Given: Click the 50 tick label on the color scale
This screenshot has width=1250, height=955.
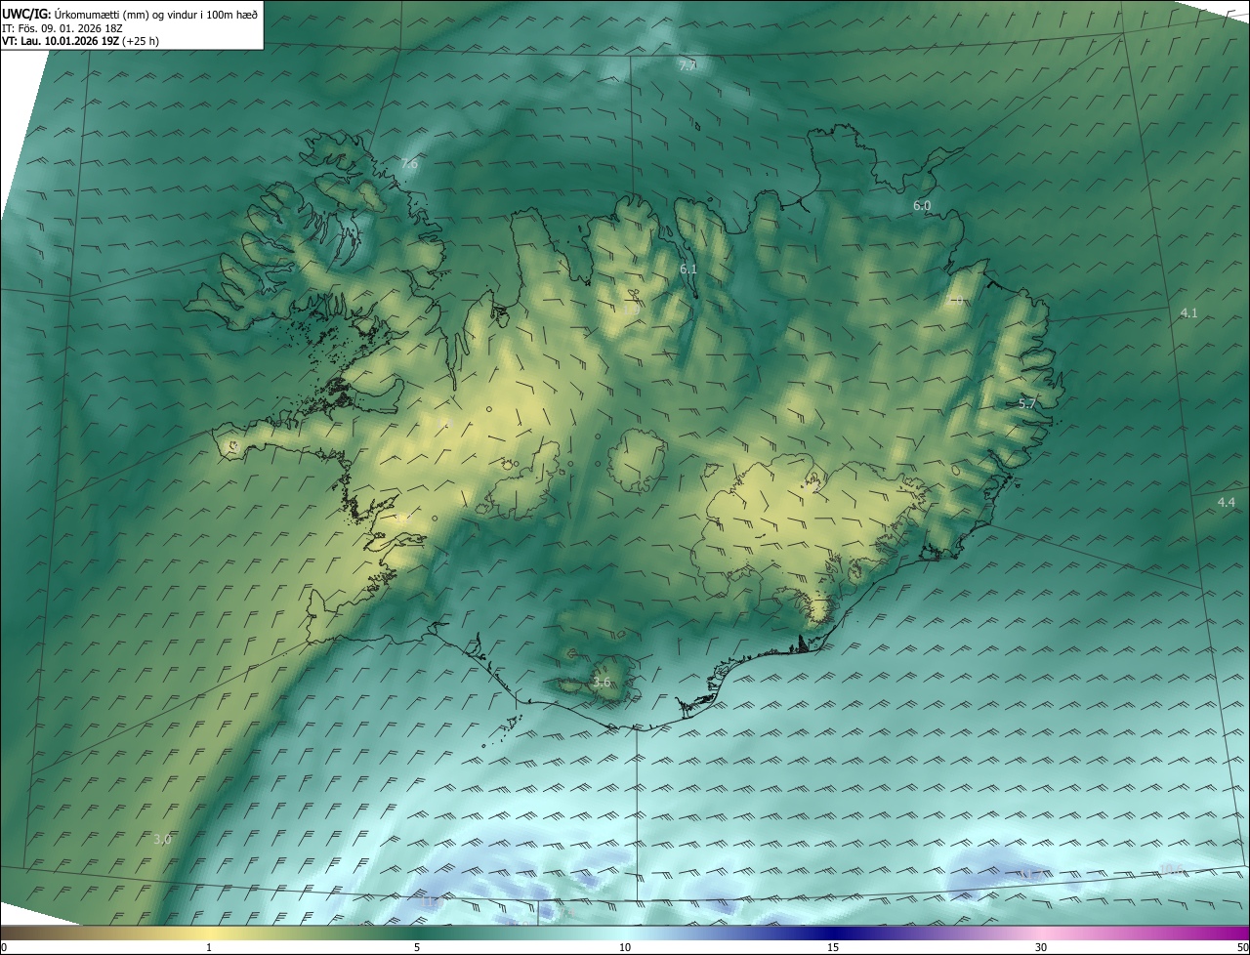Looking at the screenshot, I should [x=1242, y=948].
